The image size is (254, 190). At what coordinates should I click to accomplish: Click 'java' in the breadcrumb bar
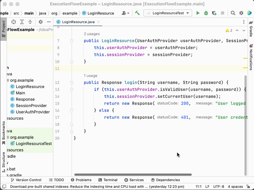pyautogui.click(x=43, y=13)
